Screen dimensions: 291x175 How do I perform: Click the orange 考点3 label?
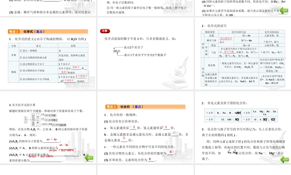coord(111,107)
